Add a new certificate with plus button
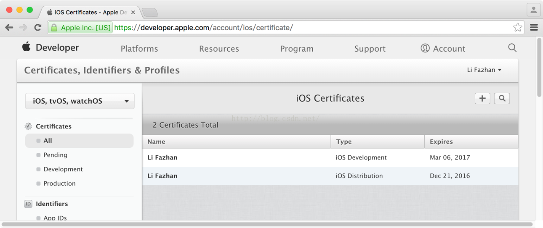 [x=482, y=98]
